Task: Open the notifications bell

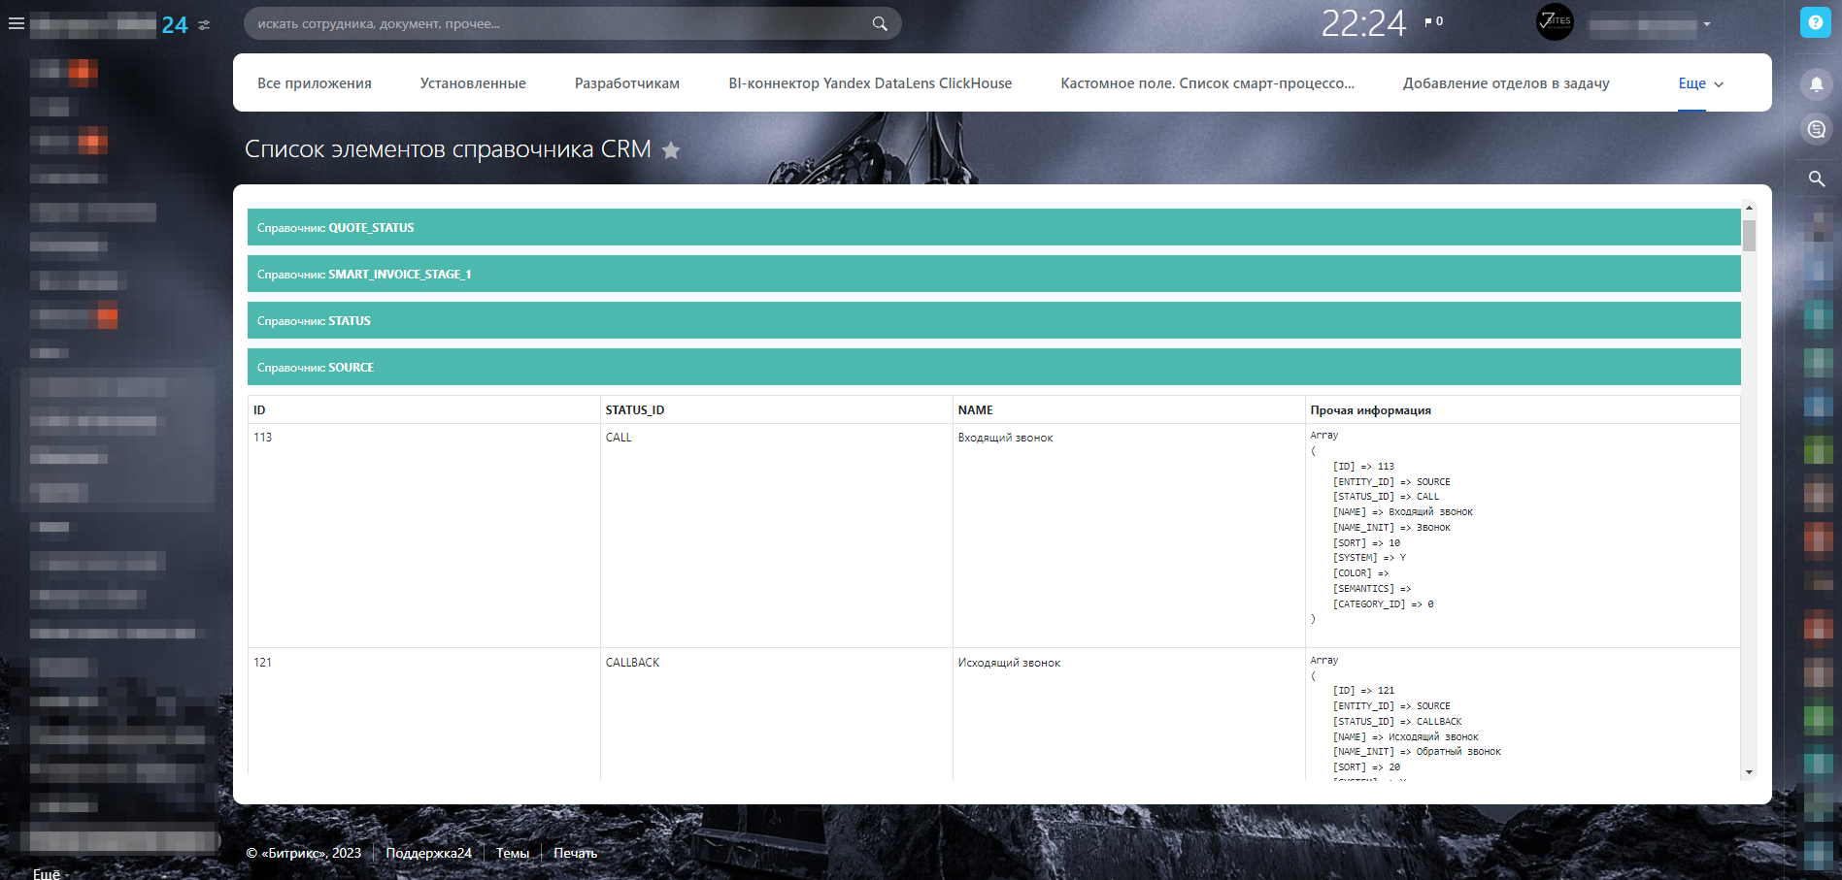Action: (x=1816, y=84)
